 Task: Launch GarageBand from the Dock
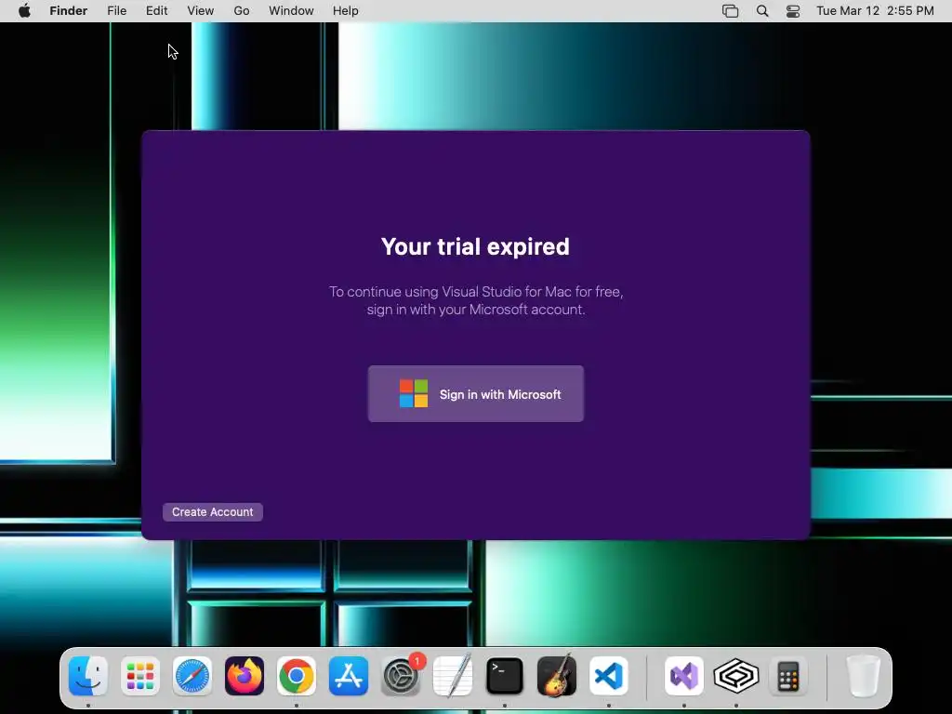(557, 676)
